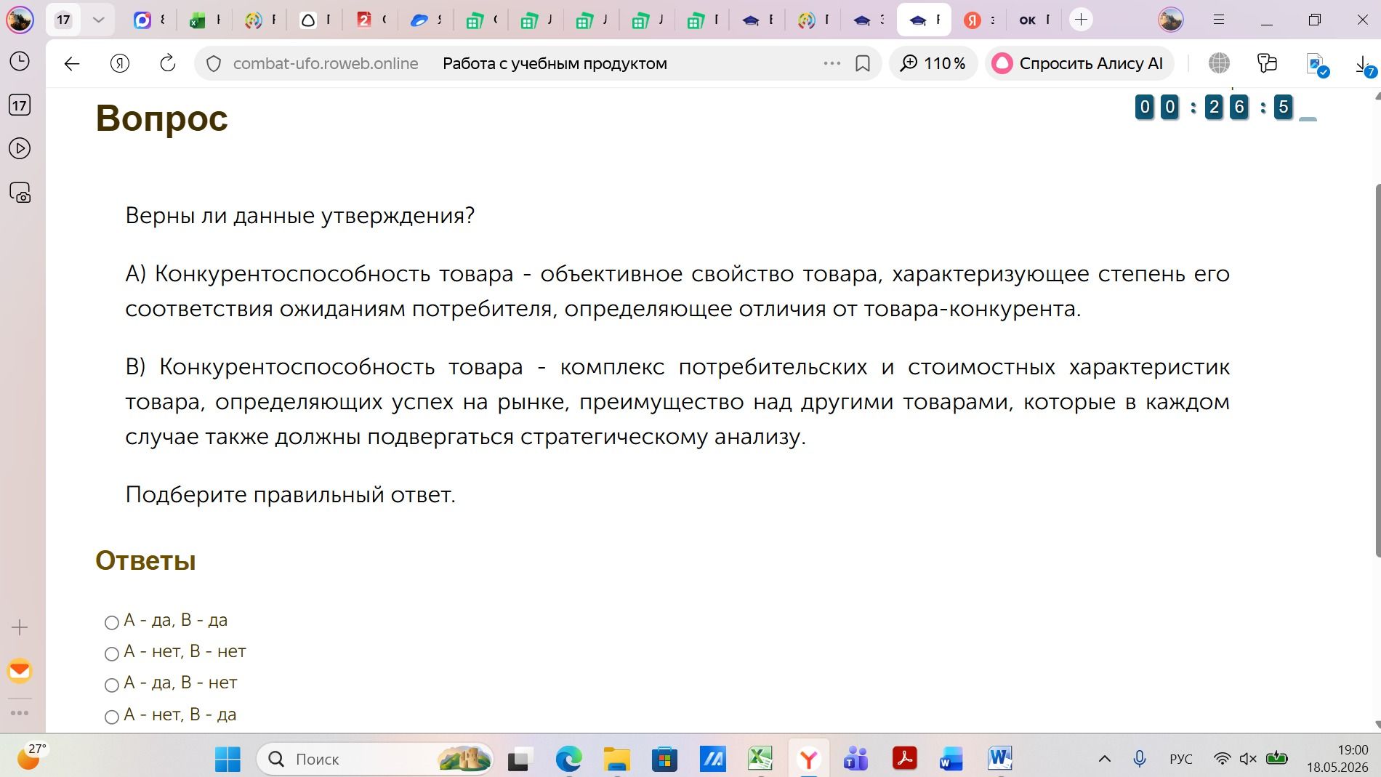1381x777 pixels.
Task: Switch to the green Excel-icon tab
Action: pos(205,20)
